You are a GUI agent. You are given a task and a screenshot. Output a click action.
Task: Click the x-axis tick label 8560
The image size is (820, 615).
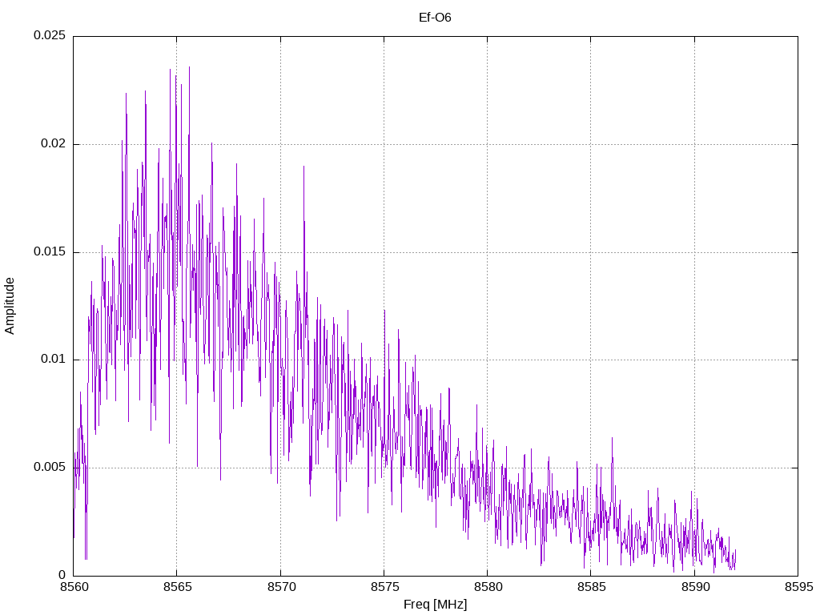coord(74,587)
